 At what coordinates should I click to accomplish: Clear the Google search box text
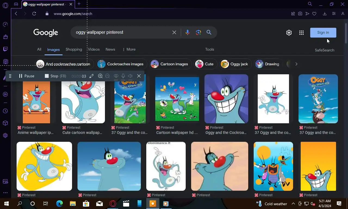(x=174, y=32)
